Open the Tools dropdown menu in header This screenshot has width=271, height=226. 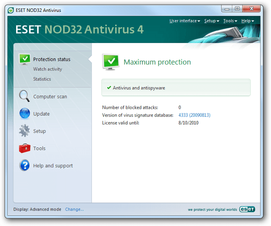click(230, 21)
